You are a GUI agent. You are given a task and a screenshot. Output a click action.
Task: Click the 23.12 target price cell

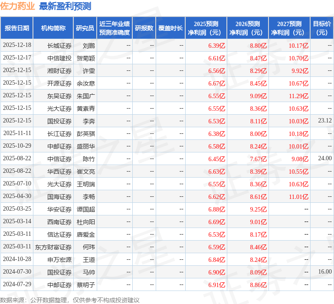324,121
